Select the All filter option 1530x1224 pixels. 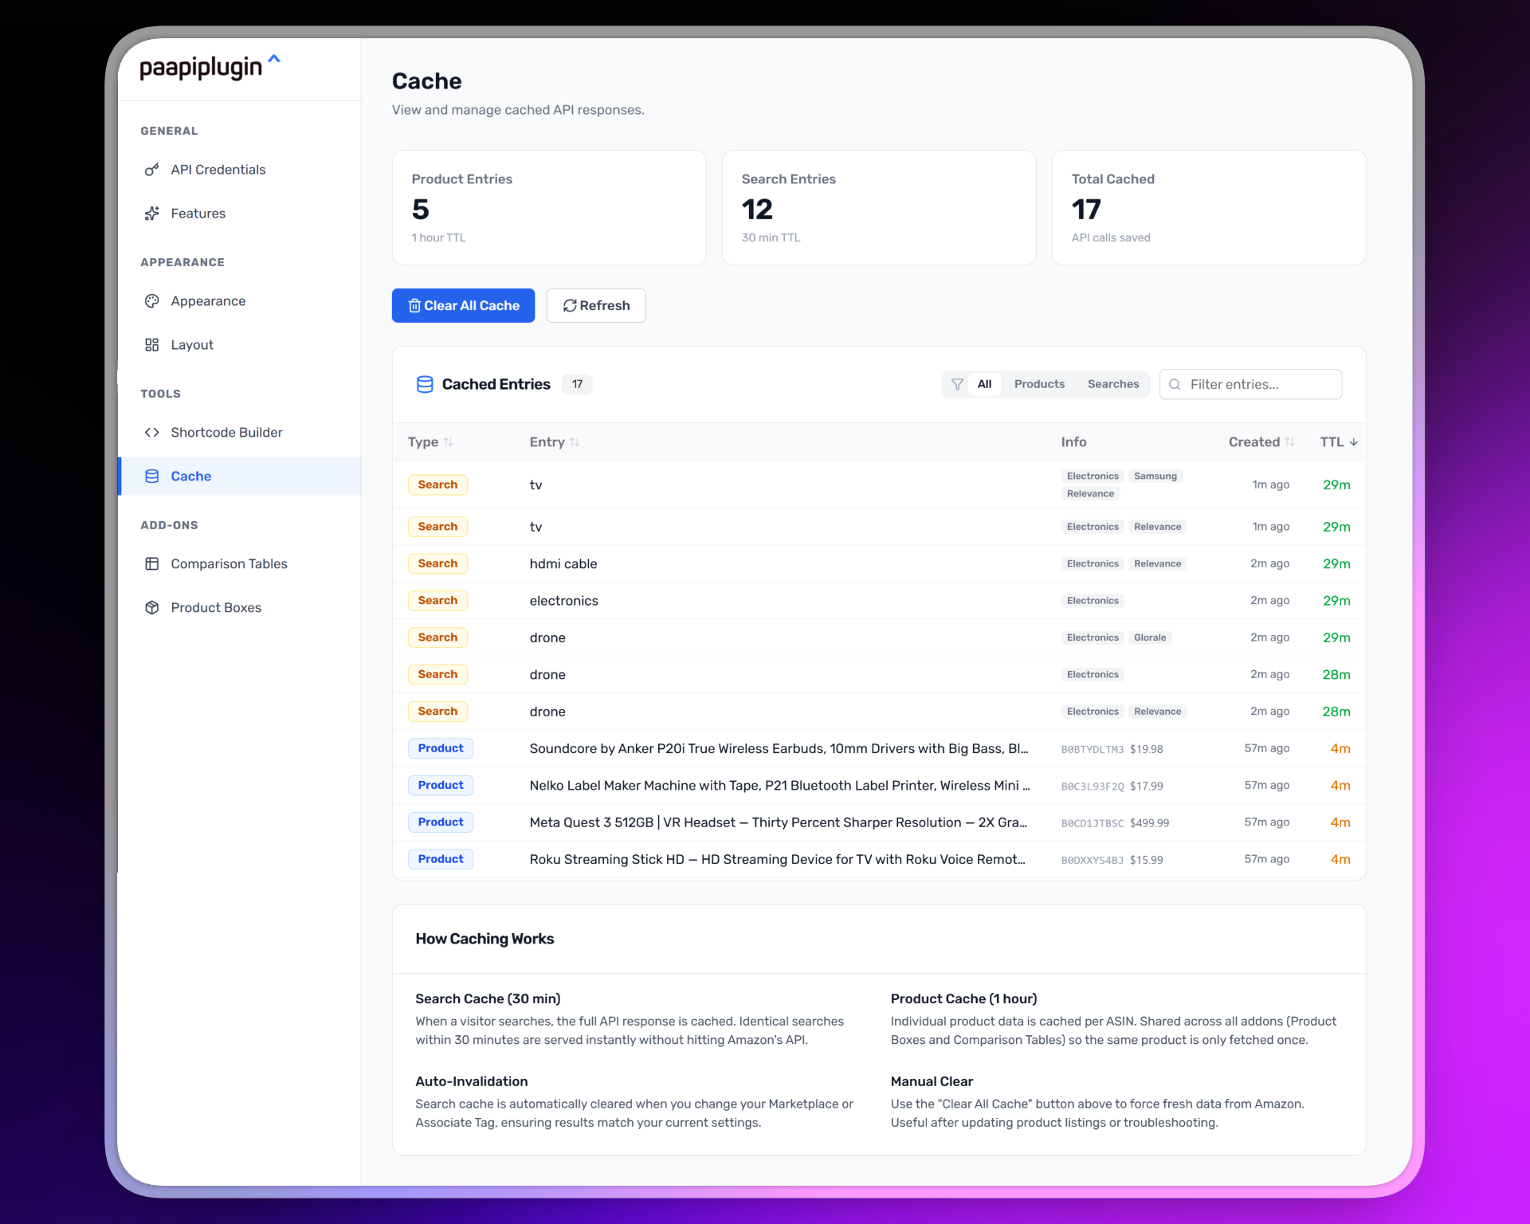pos(984,384)
